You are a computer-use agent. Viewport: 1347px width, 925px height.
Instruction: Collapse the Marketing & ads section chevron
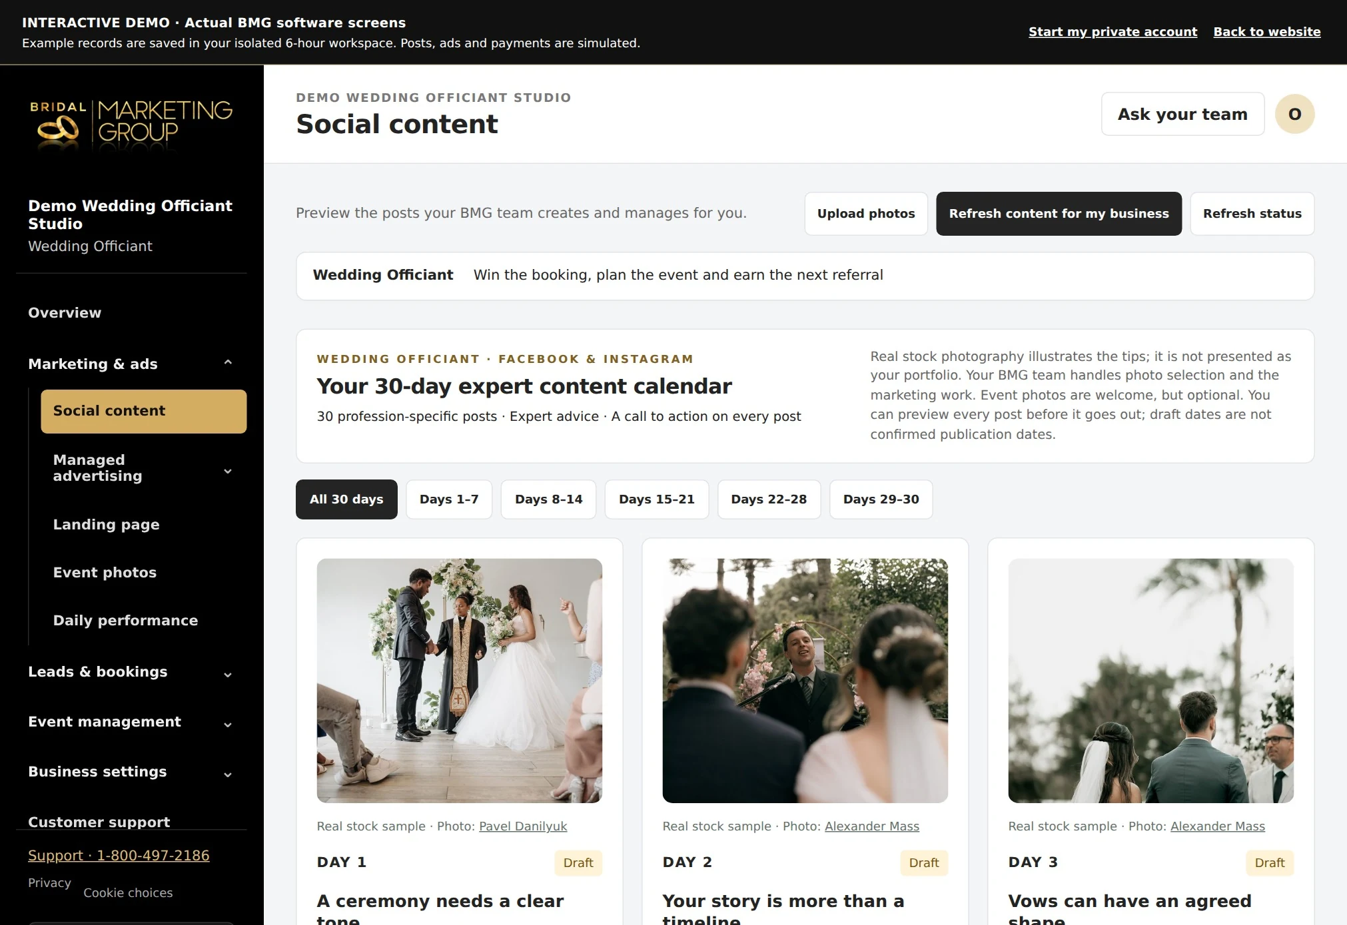point(228,363)
